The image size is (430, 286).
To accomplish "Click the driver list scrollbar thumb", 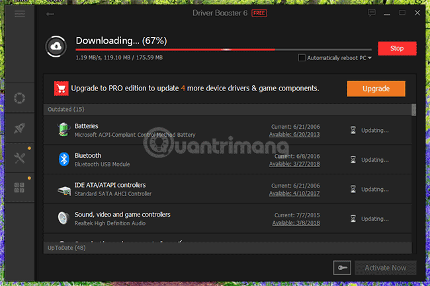I will 414,110.
